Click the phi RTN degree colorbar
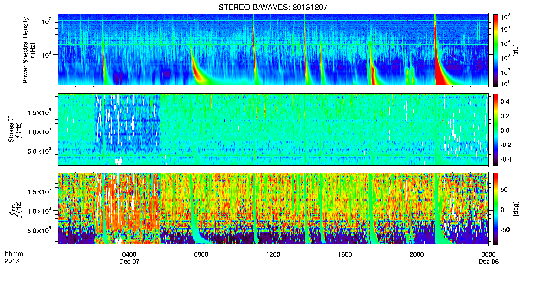Image resolution: width=546 pixels, height=281 pixels. click(x=496, y=209)
